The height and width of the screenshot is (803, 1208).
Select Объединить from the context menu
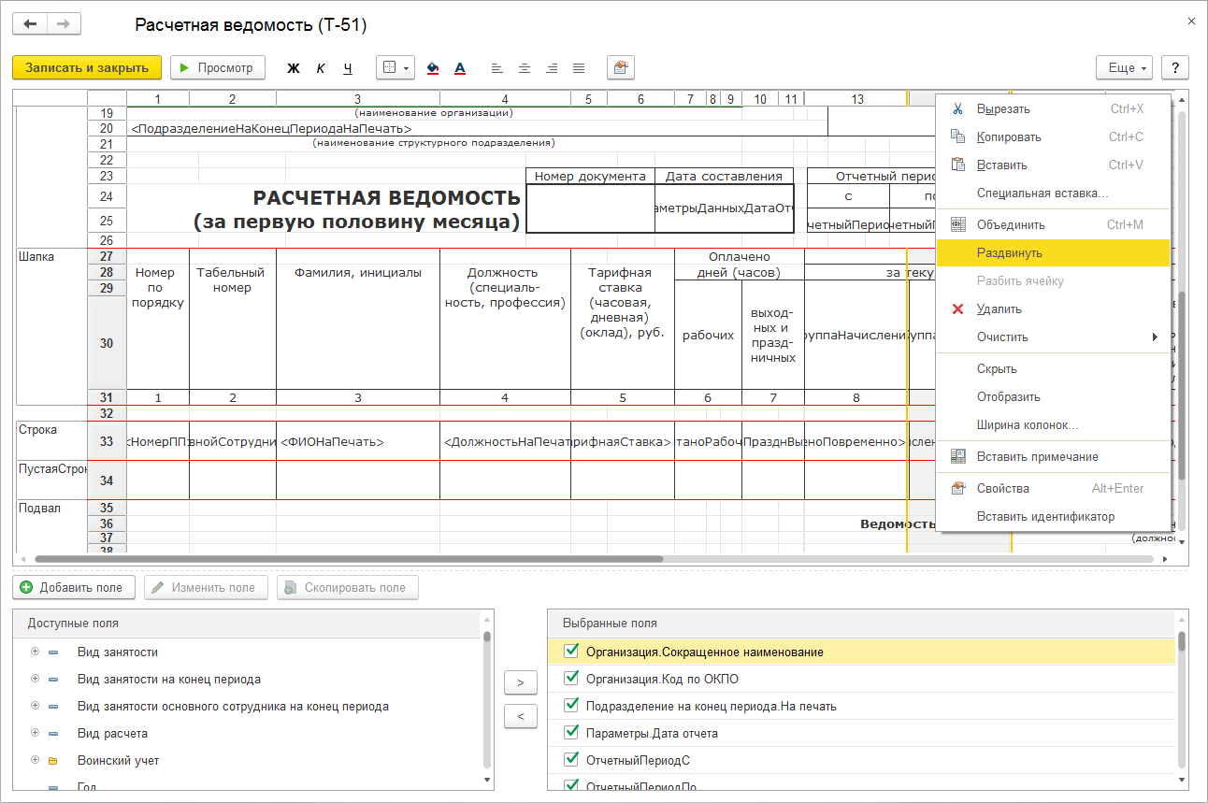pos(1011,224)
